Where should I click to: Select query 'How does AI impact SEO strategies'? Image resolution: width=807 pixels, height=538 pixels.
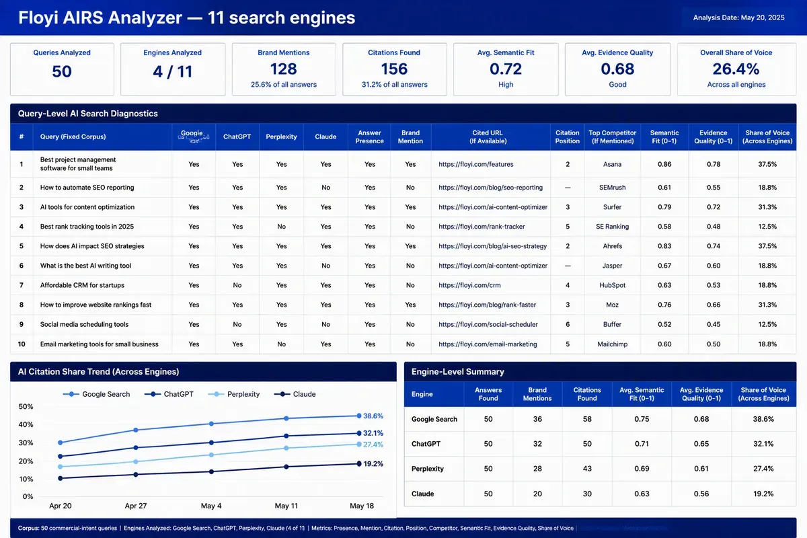click(92, 246)
